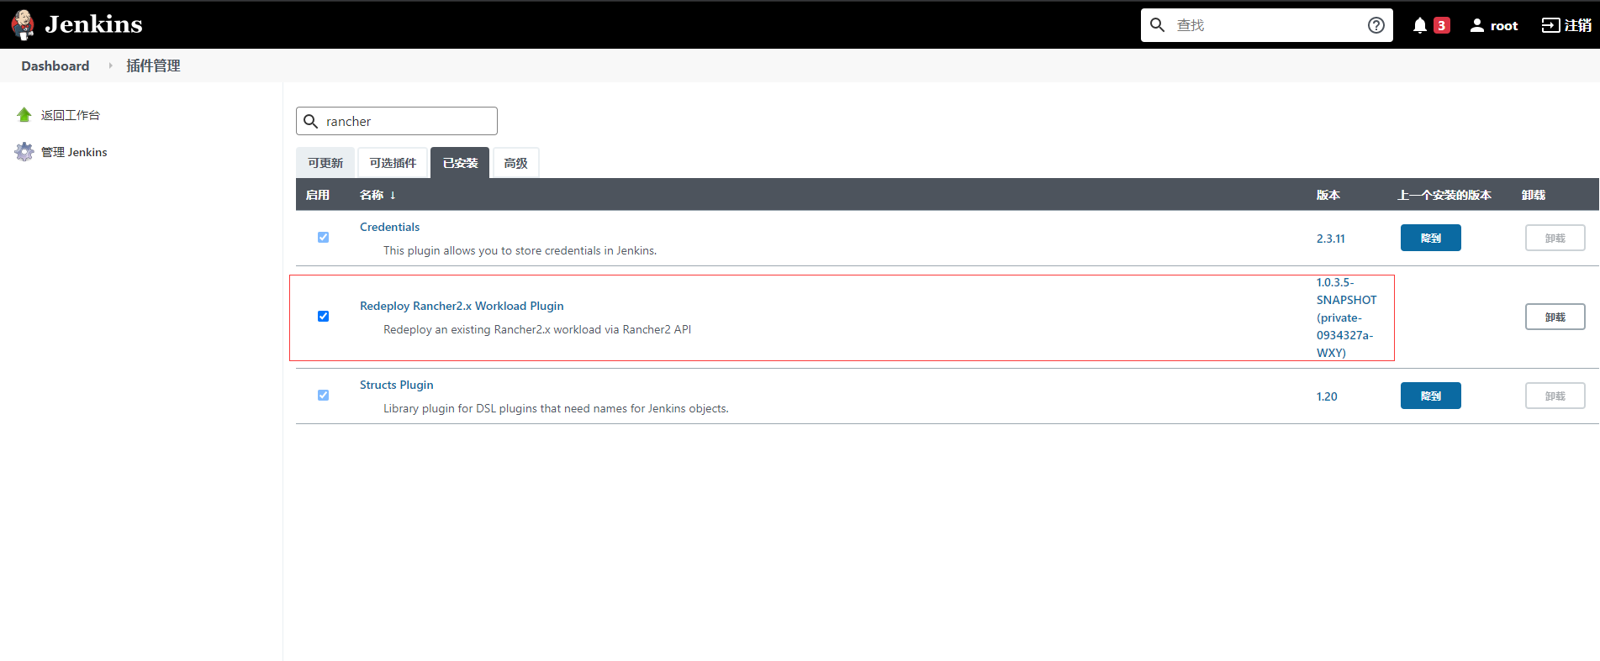Viewport: 1600px width, 661px height.
Task: Sort by 名称 column header
Action: 378,195
